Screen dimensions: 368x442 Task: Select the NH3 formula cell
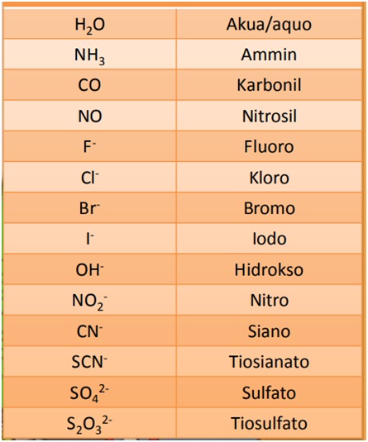pos(90,55)
